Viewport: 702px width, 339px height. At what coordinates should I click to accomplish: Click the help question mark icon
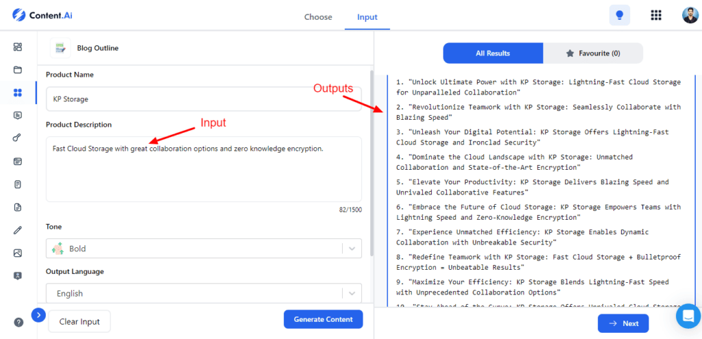click(x=18, y=322)
